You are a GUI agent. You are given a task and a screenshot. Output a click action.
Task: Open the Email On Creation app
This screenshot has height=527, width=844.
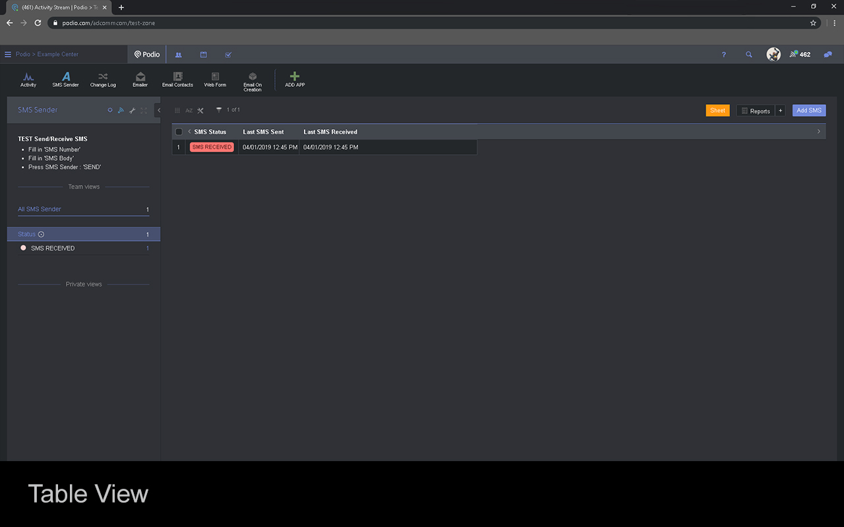(x=253, y=82)
